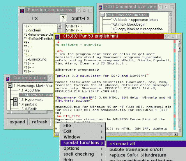Open the Edit submenu arrow
Image resolution: width=186 pixels, height=161 pixels.
[102, 132]
